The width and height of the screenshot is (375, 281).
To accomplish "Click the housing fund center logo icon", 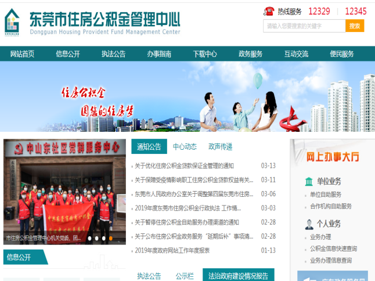I will tap(12, 23).
